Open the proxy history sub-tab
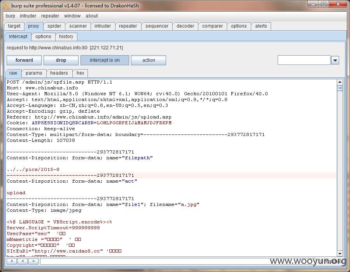350x272 pixels. [66, 37]
